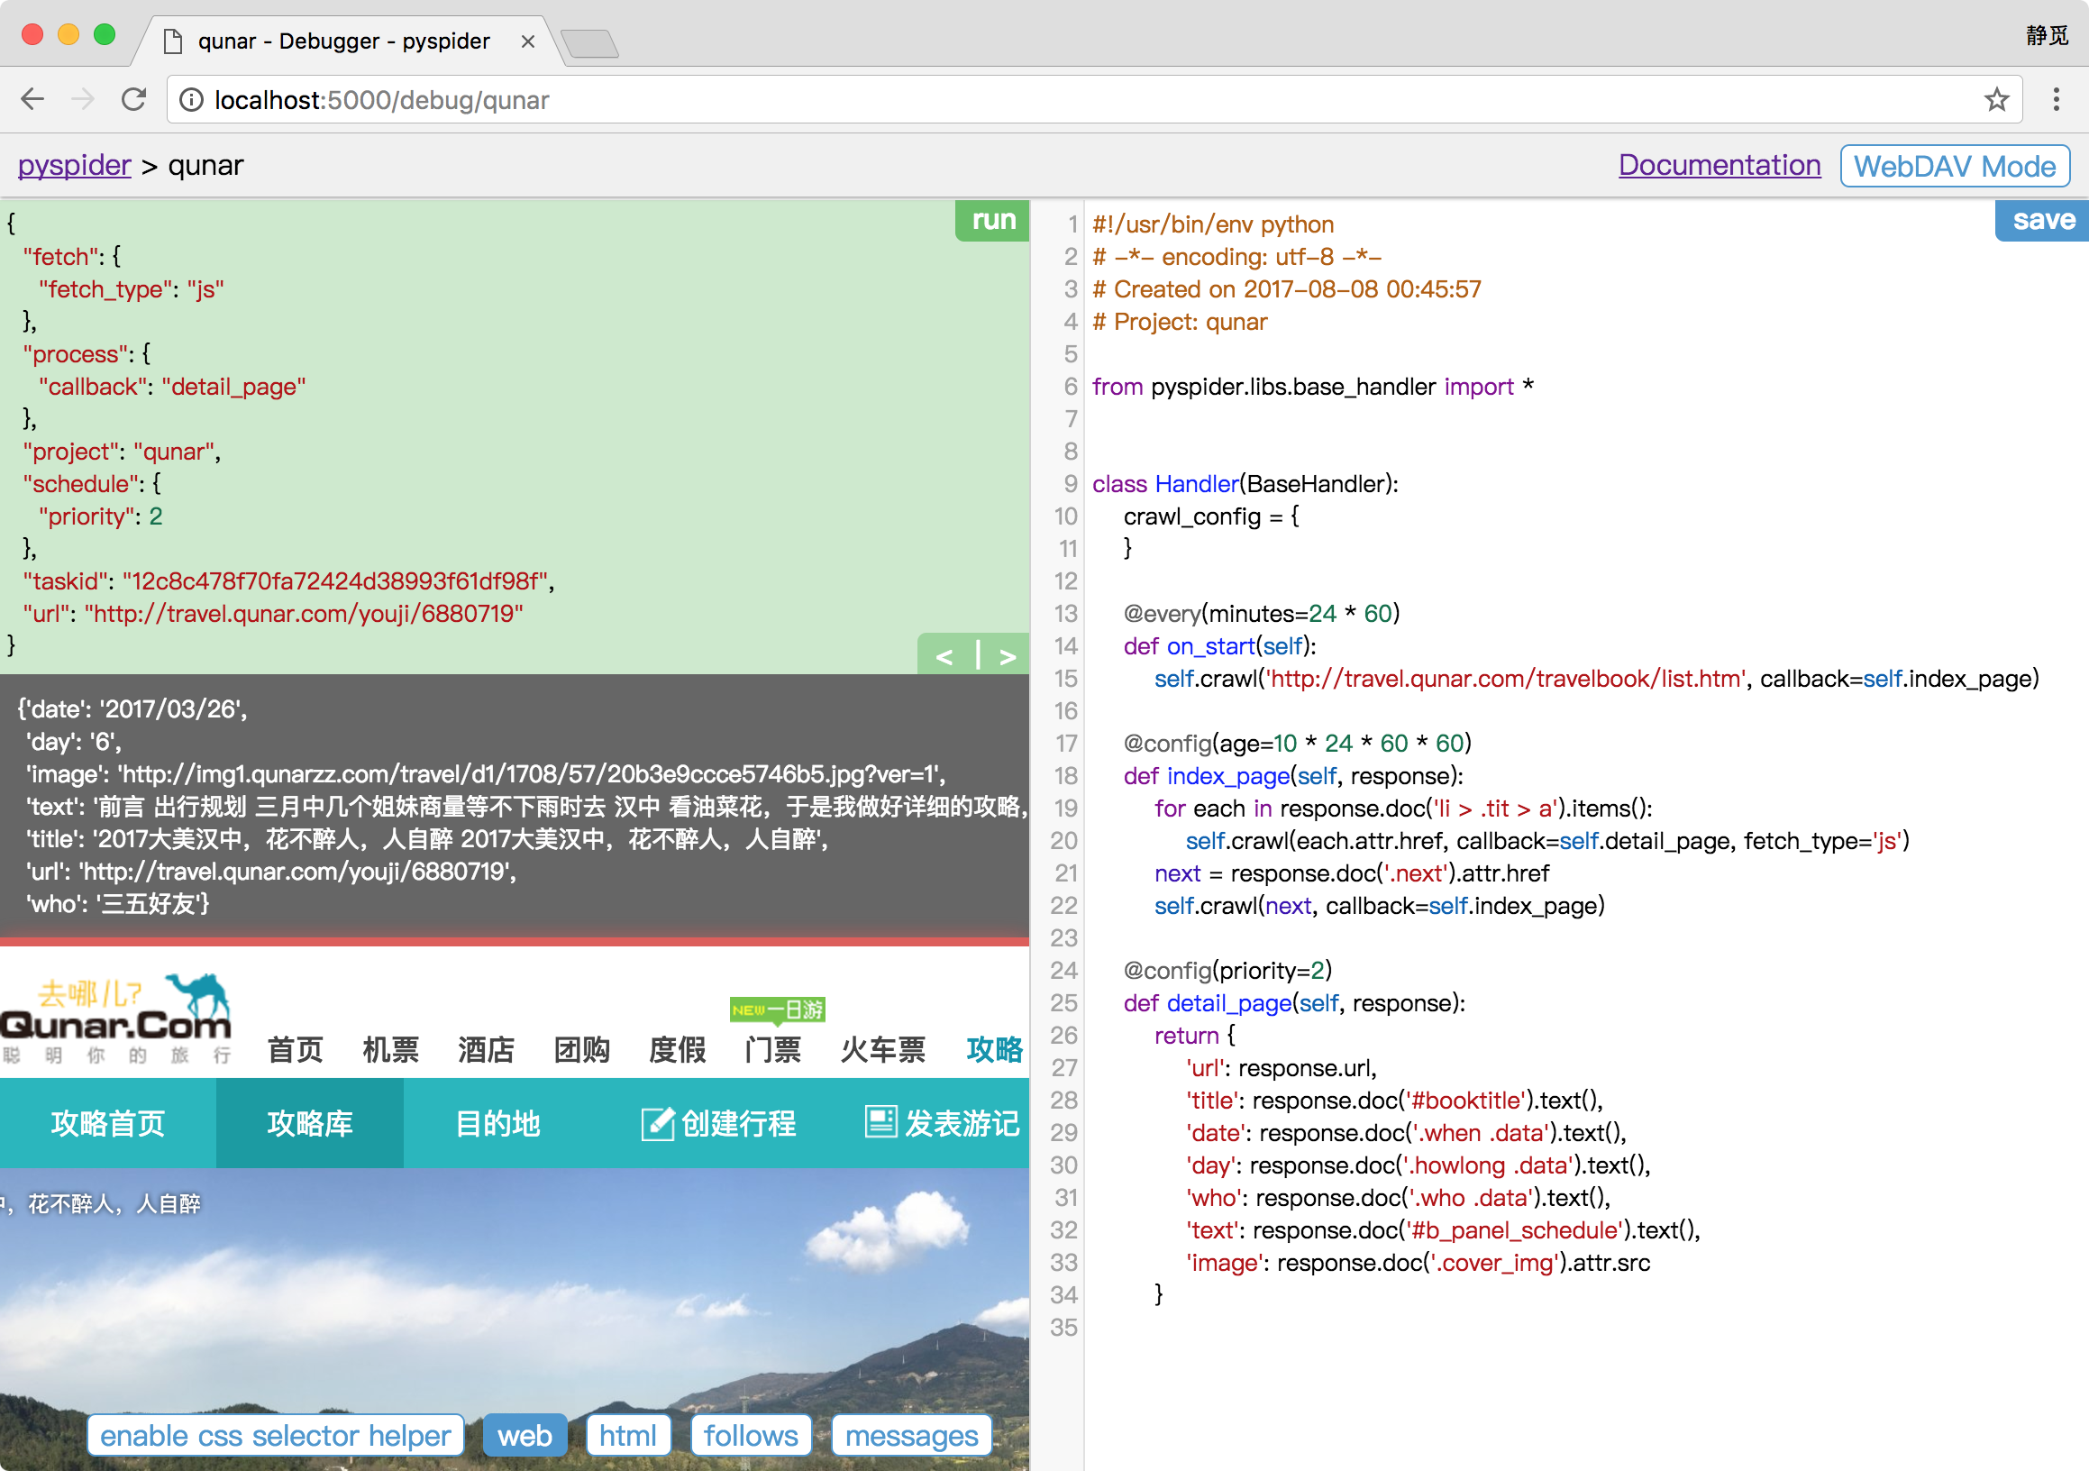
Task: Bookmark page with the star icon
Action: [1996, 99]
